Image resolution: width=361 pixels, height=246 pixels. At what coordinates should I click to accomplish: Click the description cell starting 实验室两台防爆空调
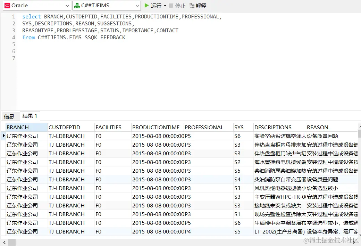tap(280, 136)
